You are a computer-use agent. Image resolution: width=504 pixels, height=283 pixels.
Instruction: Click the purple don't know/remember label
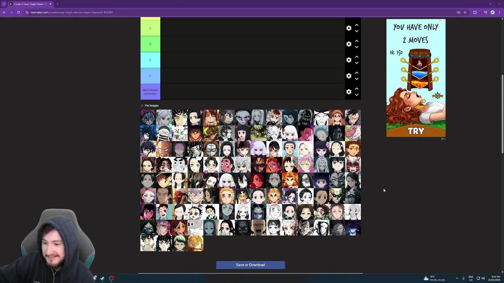coord(150,92)
